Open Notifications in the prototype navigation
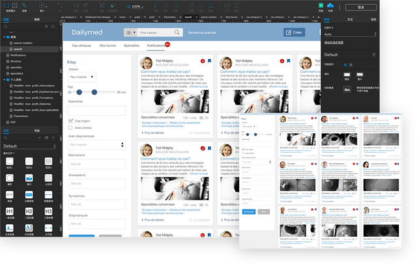The width and height of the screenshot is (417, 264). coord(156,46)
